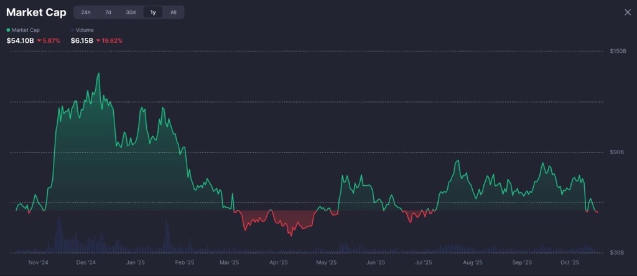
Task: Click the highest peak of the market cap line
Action: [98, 73]
